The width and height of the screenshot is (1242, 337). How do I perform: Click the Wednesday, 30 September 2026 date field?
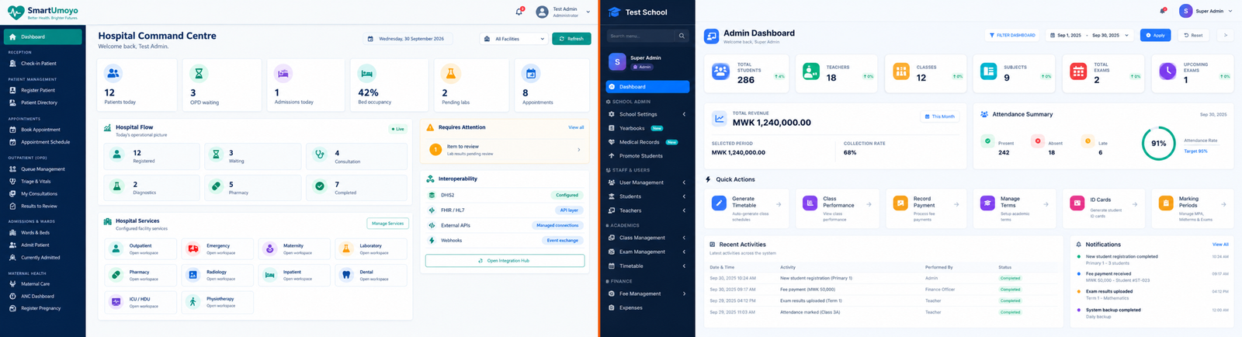coord(409,39)
